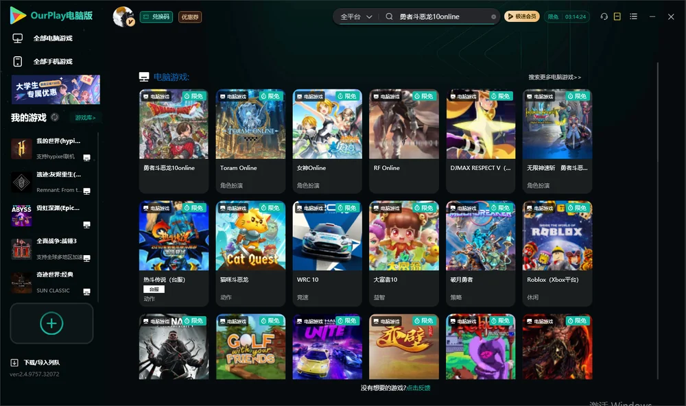The width and height of the screenshot is (686, 406).
Task: Open DJMAX RESPECT V game card
Action: pyautogui.click(x=481, y=141)
